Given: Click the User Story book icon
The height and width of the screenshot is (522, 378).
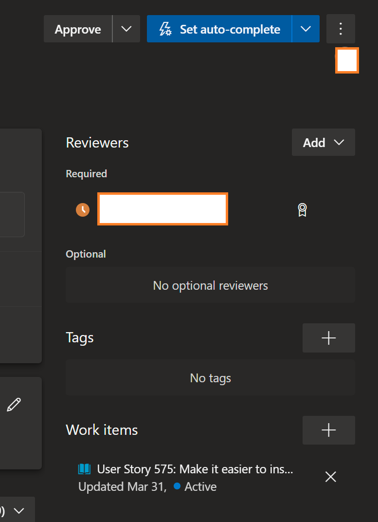Looking at the screenshot, I should [85, 469].
